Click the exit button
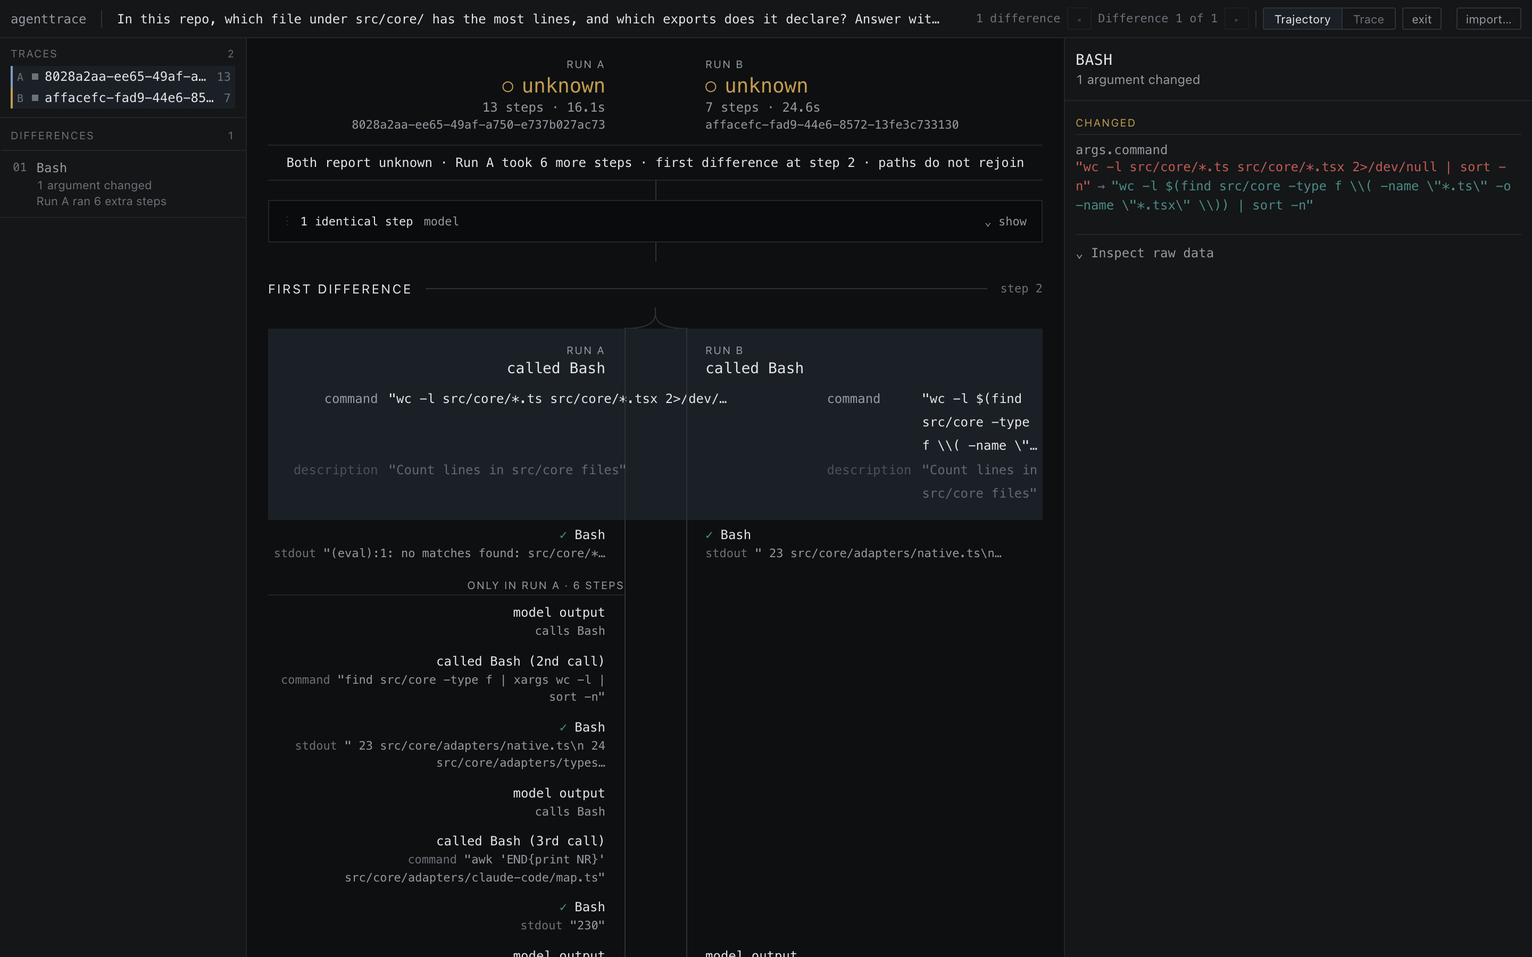1532x957 pixels. tap(1421, 19)
